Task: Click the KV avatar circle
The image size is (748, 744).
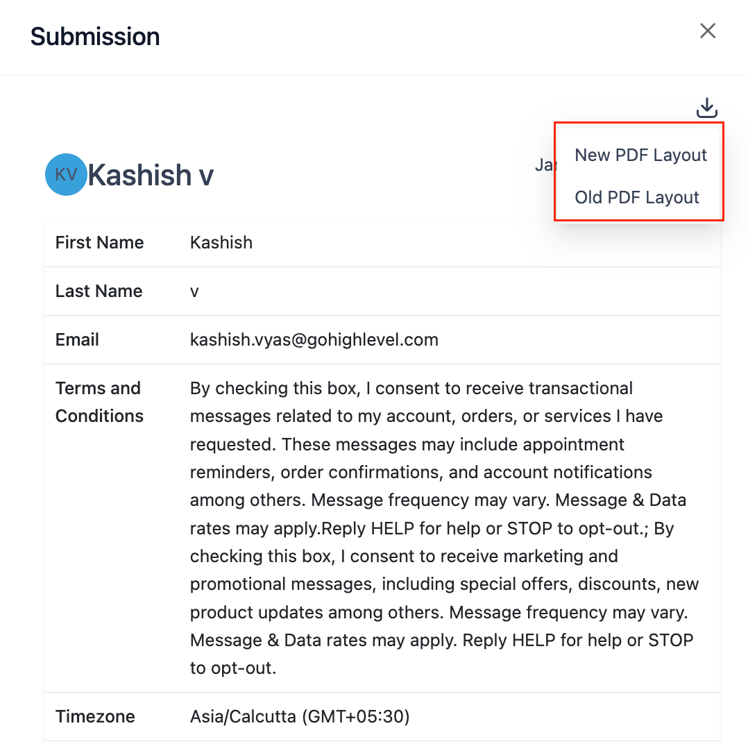Action: pyautogui.click(x=65, y=174)
